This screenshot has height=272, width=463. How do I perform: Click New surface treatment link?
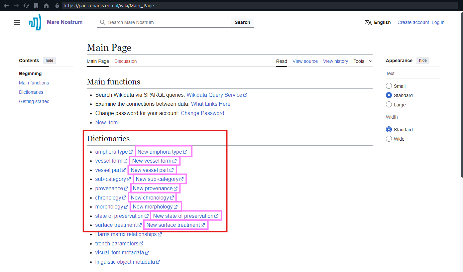pyautogui.click(x=175, y=225)
